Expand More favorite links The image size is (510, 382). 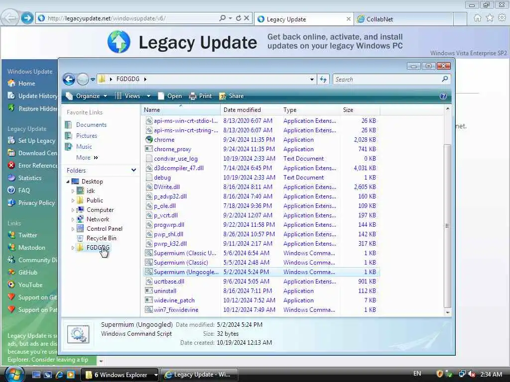pos(87,158)
